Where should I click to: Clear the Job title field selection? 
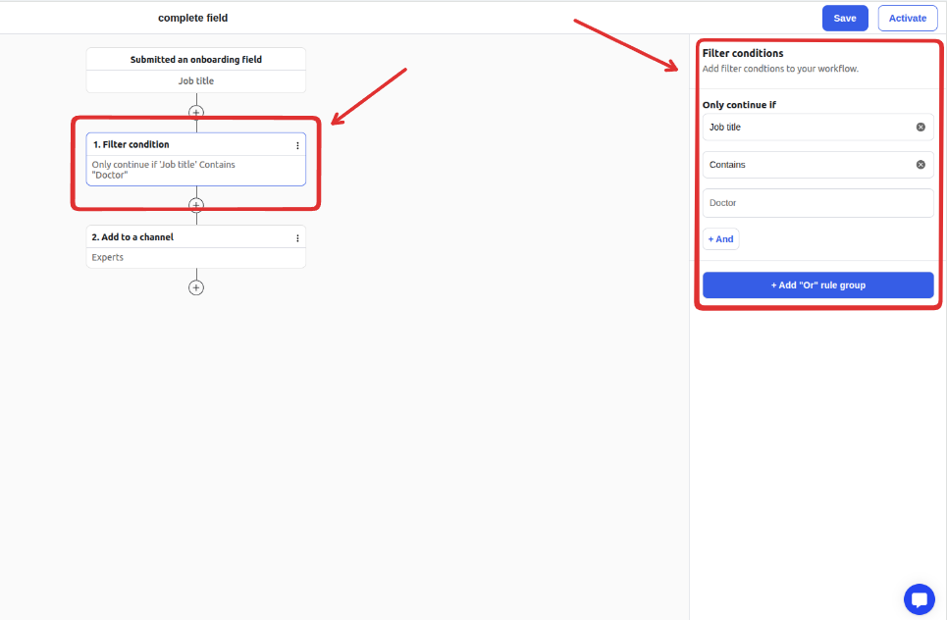pyautogui.click(x=921, y=128)
